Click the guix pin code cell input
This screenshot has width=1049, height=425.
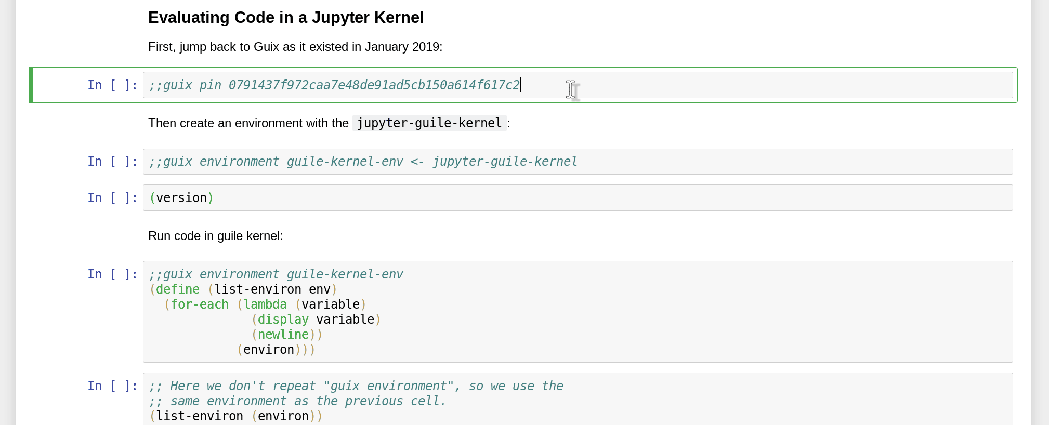(x=578, y=85)
